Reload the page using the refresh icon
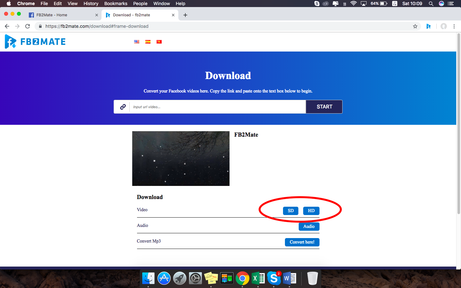The height and width of the screenshot is (288, 461). (x=28, y=26)
